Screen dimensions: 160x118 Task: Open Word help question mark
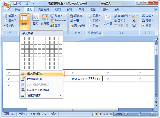(x=156, y=10)
